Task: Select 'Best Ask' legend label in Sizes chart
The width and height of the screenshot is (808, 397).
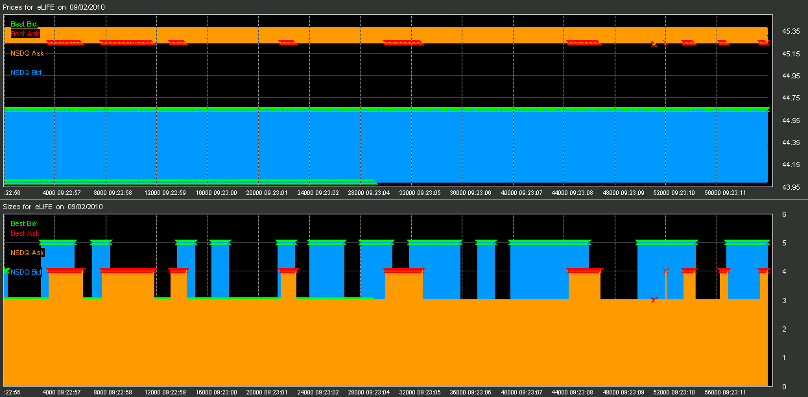Action: click(25, 233)
